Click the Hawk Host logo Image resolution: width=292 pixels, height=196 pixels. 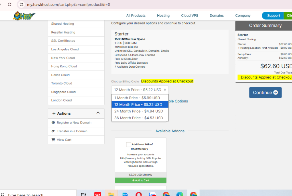24,16
